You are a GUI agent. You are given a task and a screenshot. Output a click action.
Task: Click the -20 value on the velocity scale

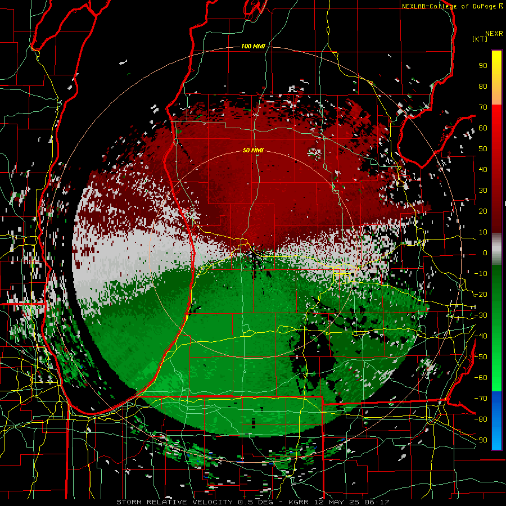pos(481,294)
